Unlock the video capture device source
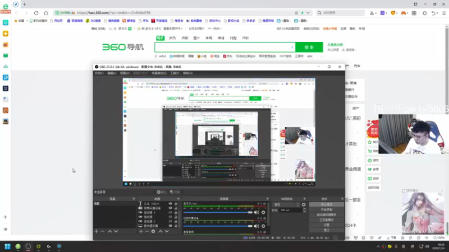The image size is (449, 252). 176,208
